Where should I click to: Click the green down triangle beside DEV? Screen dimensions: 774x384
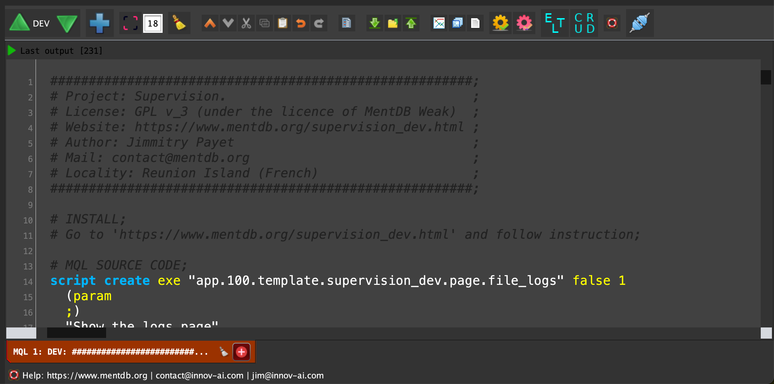67,23
